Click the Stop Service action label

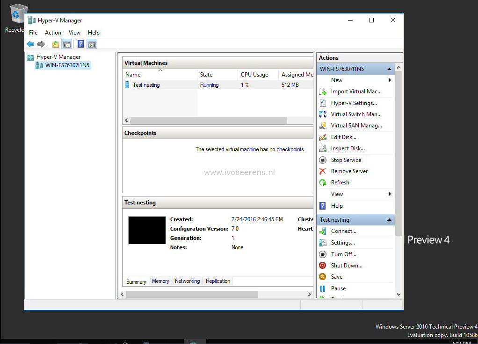pyautogui.click(x=346, y=160)
